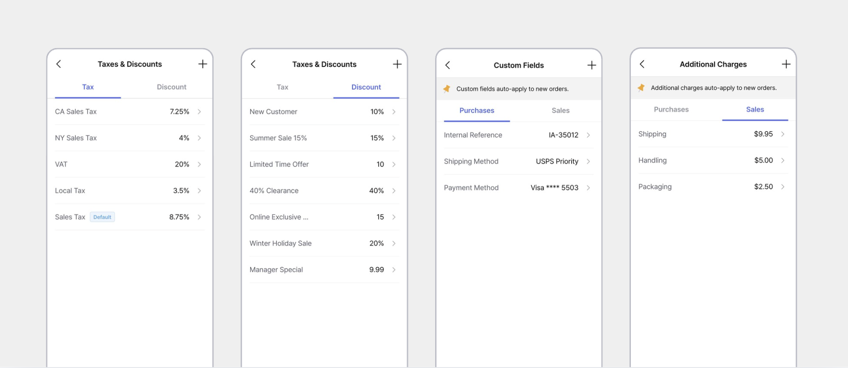
Task: Open VAT row chevron arrow
Action: point(199,164)
